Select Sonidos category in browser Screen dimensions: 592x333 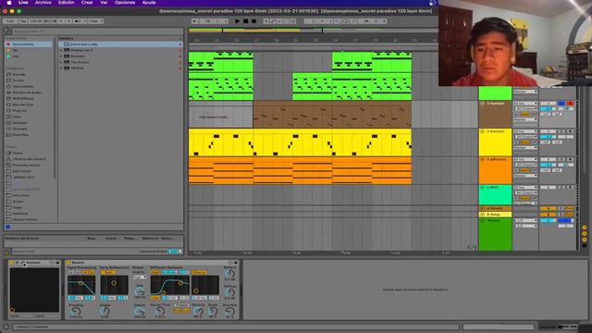(18, 74)
